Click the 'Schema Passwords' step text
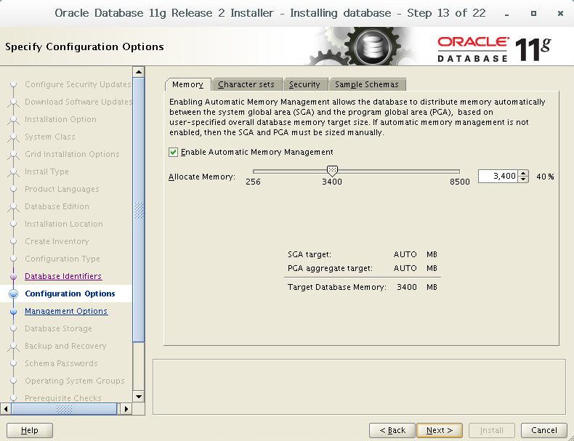This screenshot has height=441, width=574. point(61,363)
